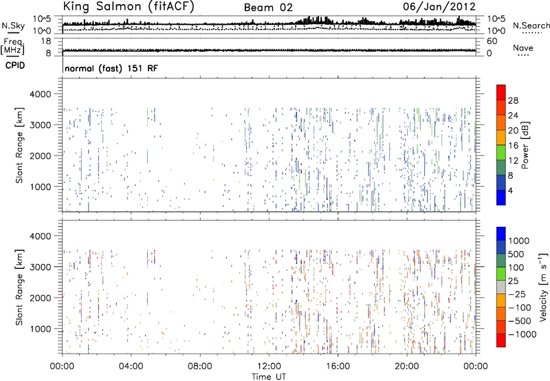Click the 'Slant Range [km]' label of velocity plot
Screen dimensions: 550x381
(x=19, y=287)
